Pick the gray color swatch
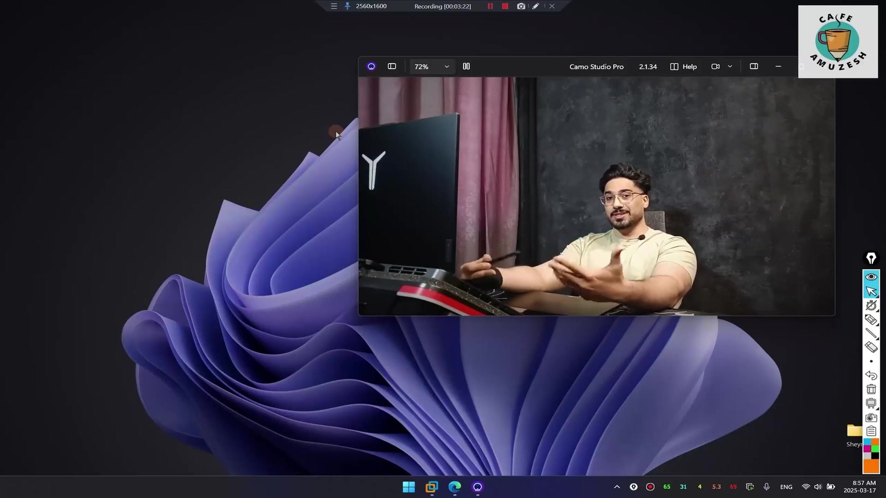This screenshot has width=886, height=498. [868, 455]
